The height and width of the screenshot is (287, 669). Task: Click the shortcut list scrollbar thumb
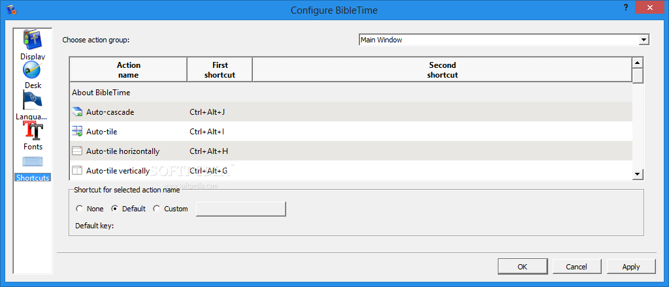(x=638, y=76)
